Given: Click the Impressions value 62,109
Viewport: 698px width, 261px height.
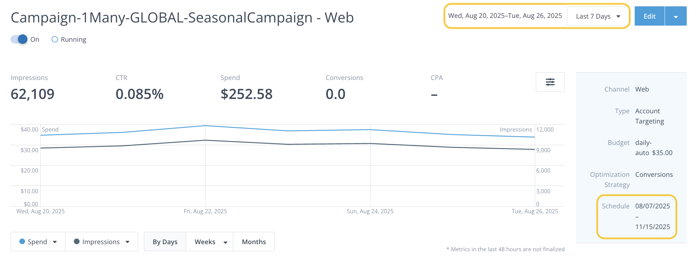Looking at the screenshot, I should tap(32, 94).
